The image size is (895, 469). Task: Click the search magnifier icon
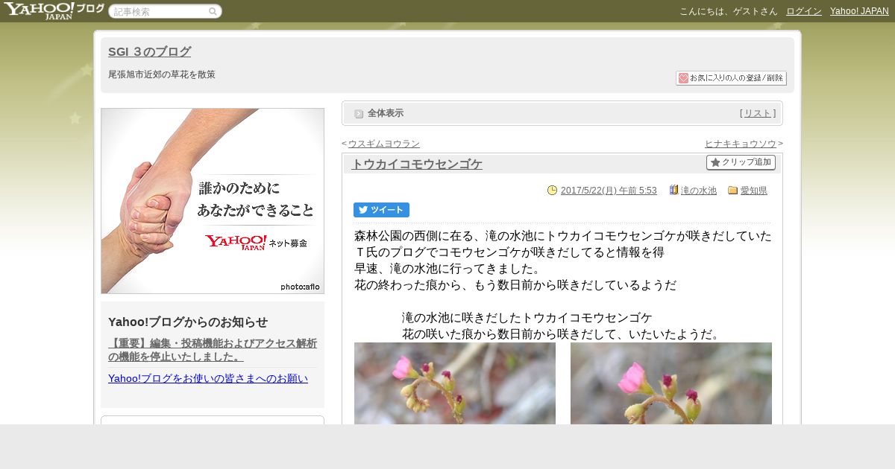coord(213,11)
